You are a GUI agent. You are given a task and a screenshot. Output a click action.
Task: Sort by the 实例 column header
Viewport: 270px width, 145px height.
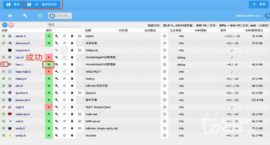[4, 30]
